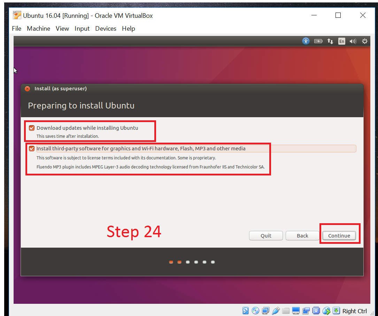Open the Help menu
Viewport: 378px width, 316px height.
pos(129,29)
